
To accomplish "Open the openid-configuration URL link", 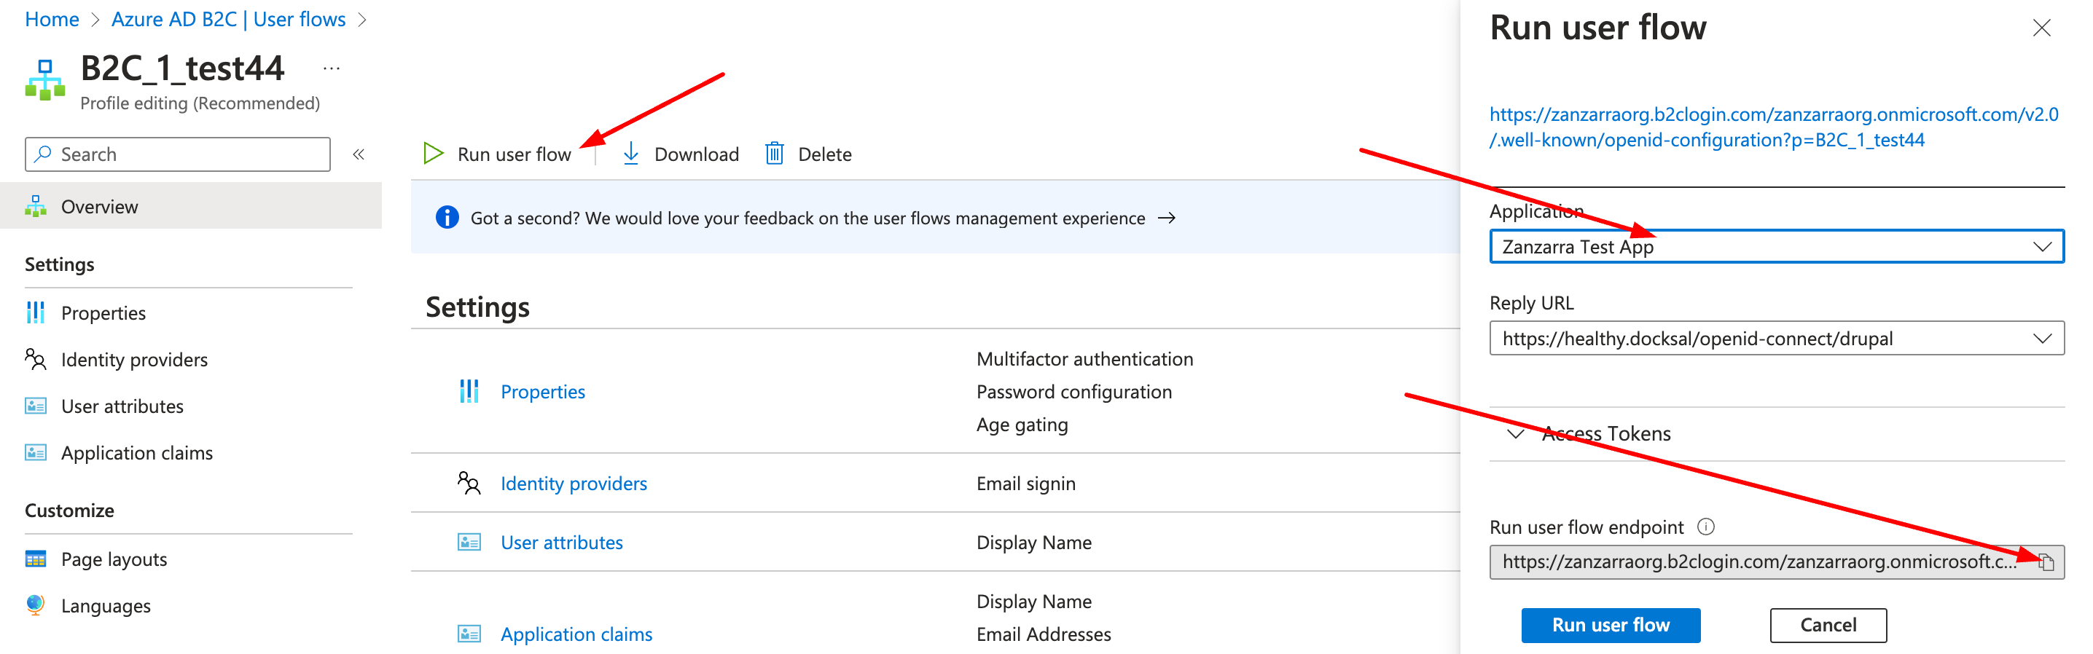I will coord(1774,127).
